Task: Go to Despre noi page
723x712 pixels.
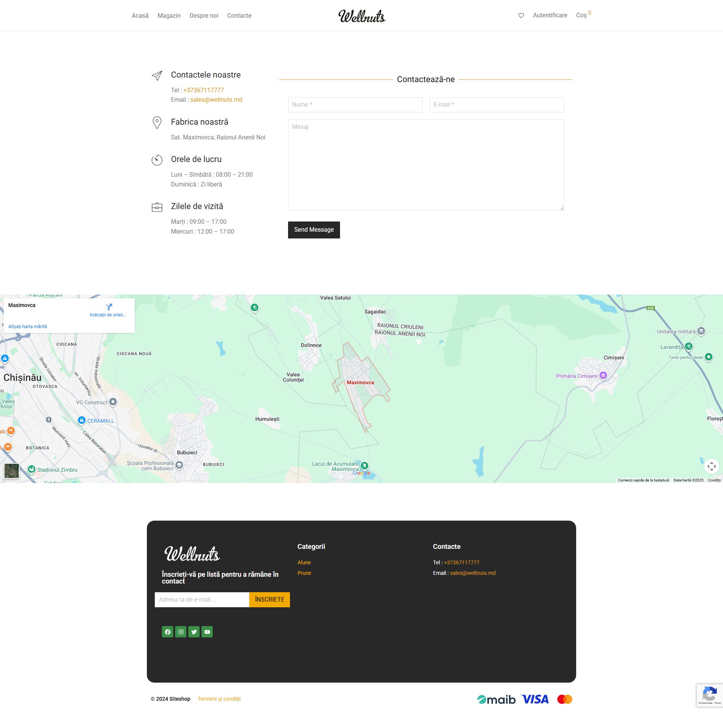Action: coord(204,15)
